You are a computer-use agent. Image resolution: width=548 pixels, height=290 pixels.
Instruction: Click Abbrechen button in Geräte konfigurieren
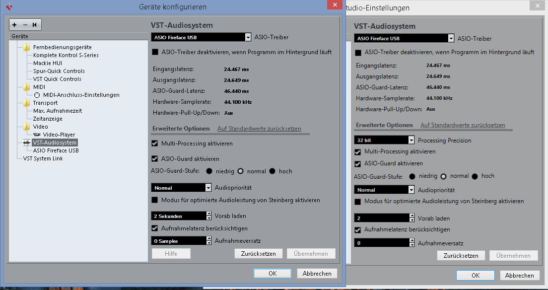(x=317, y=274)
